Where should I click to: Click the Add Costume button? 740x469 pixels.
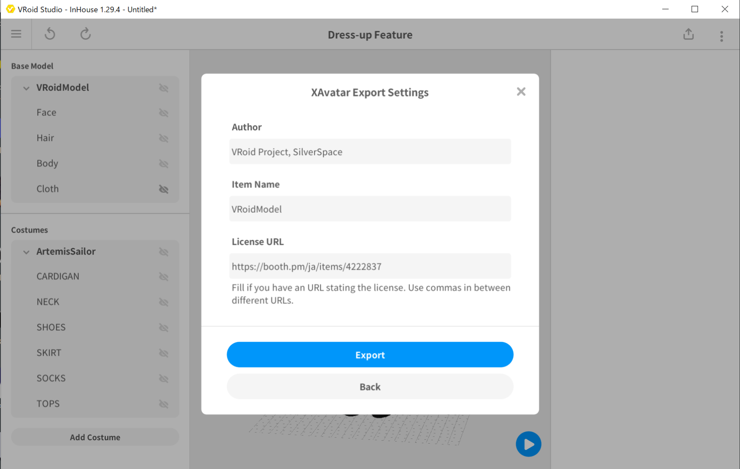coord(95,437)
